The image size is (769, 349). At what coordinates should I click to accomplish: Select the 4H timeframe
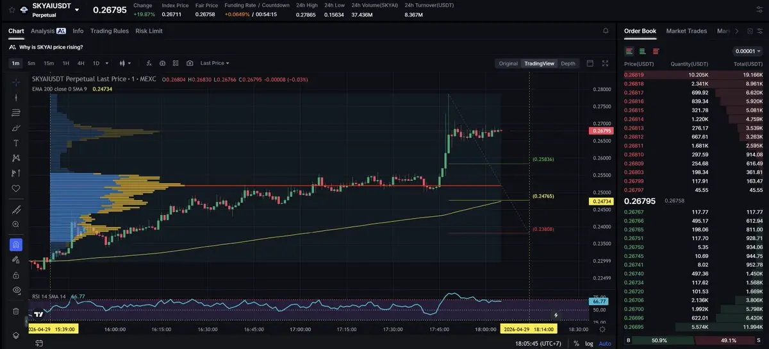click(81, 64)
